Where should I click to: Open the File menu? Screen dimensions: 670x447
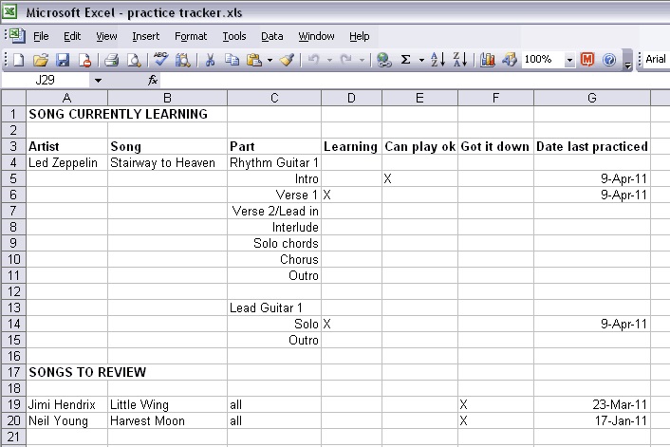click(41, 36)
